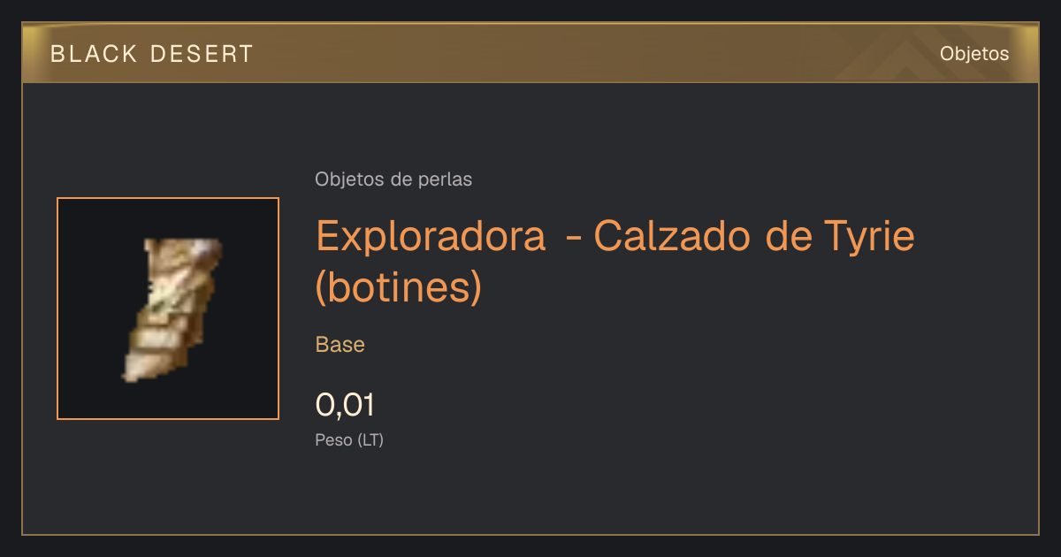Click the word 'perlas' in the category text
This screenshot has width=1061, height=557.
pyautogui.click(x=446, y=179)
